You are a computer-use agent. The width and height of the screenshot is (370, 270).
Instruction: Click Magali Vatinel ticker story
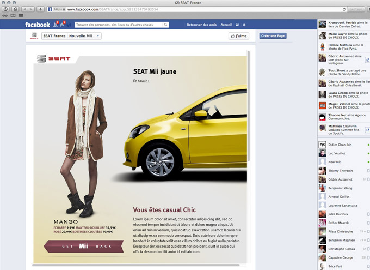point(344,105)
